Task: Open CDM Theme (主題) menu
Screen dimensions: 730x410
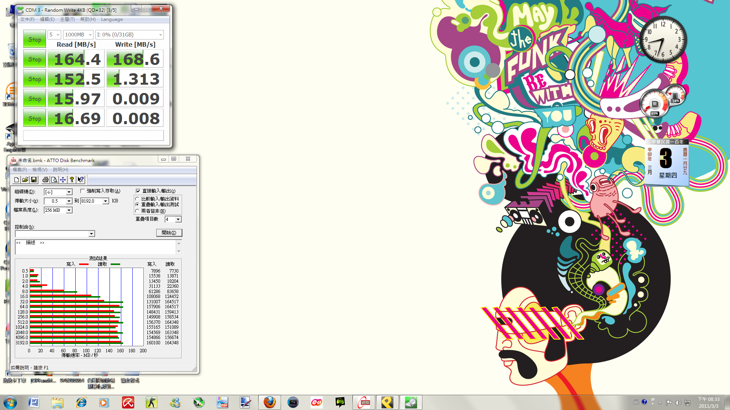Action: coord(67,19)
